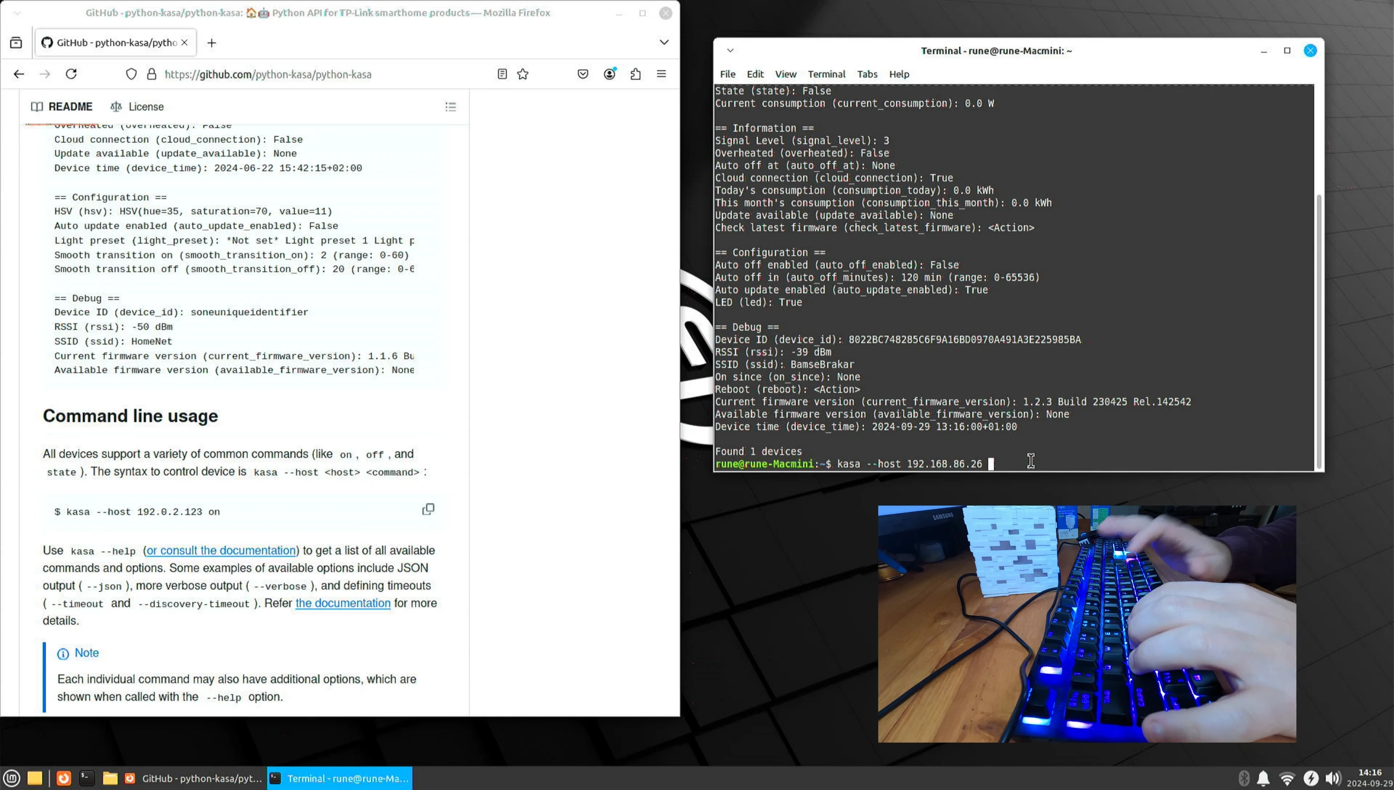
Task: Open the Terminal View menu
Action: pos(785,75)
